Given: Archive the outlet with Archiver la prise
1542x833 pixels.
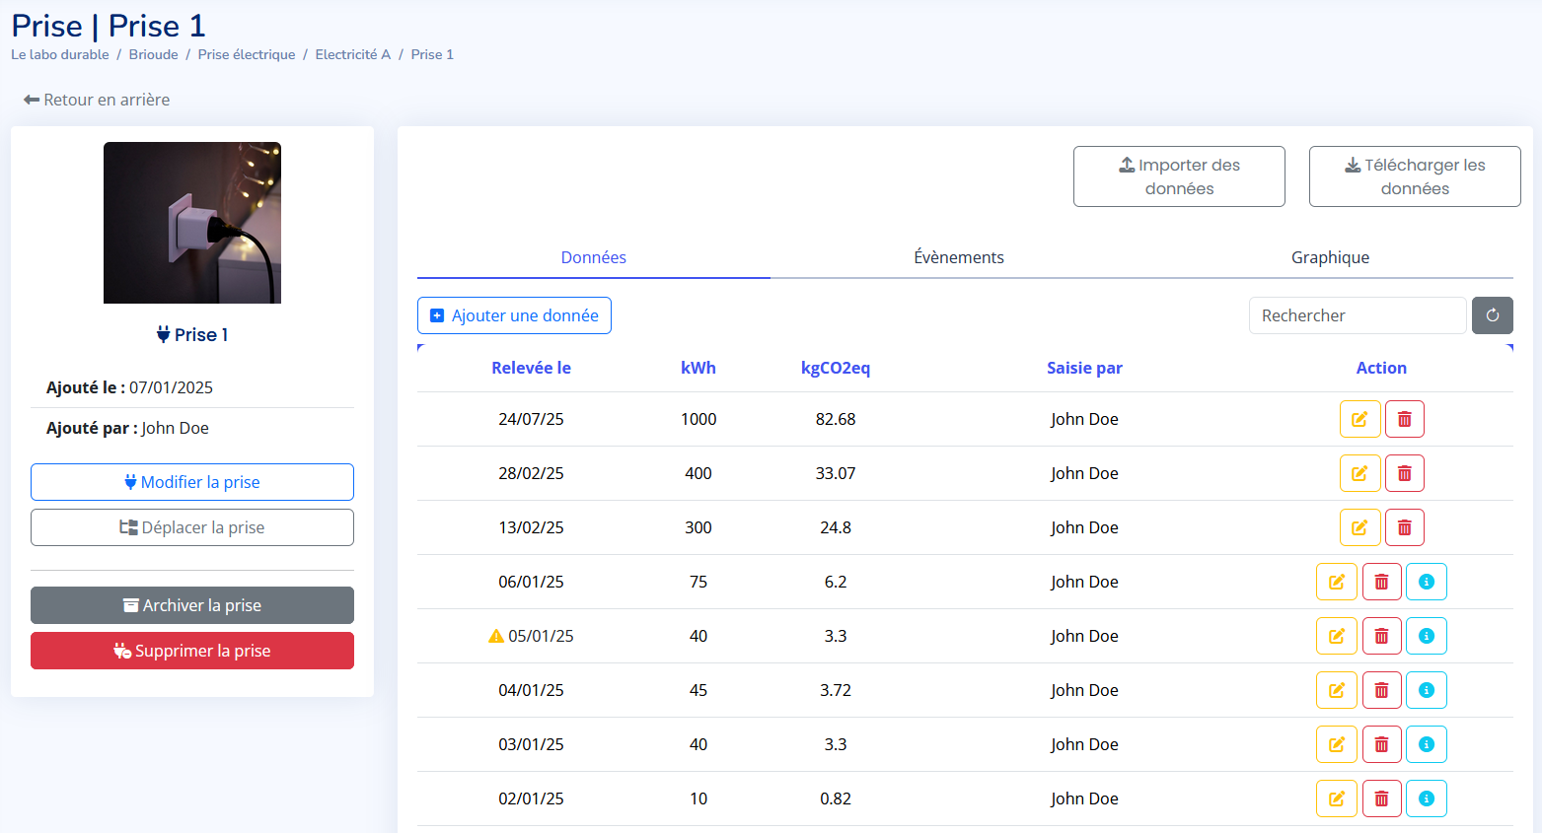Looking at the screenshot, I should click(192, 605).
